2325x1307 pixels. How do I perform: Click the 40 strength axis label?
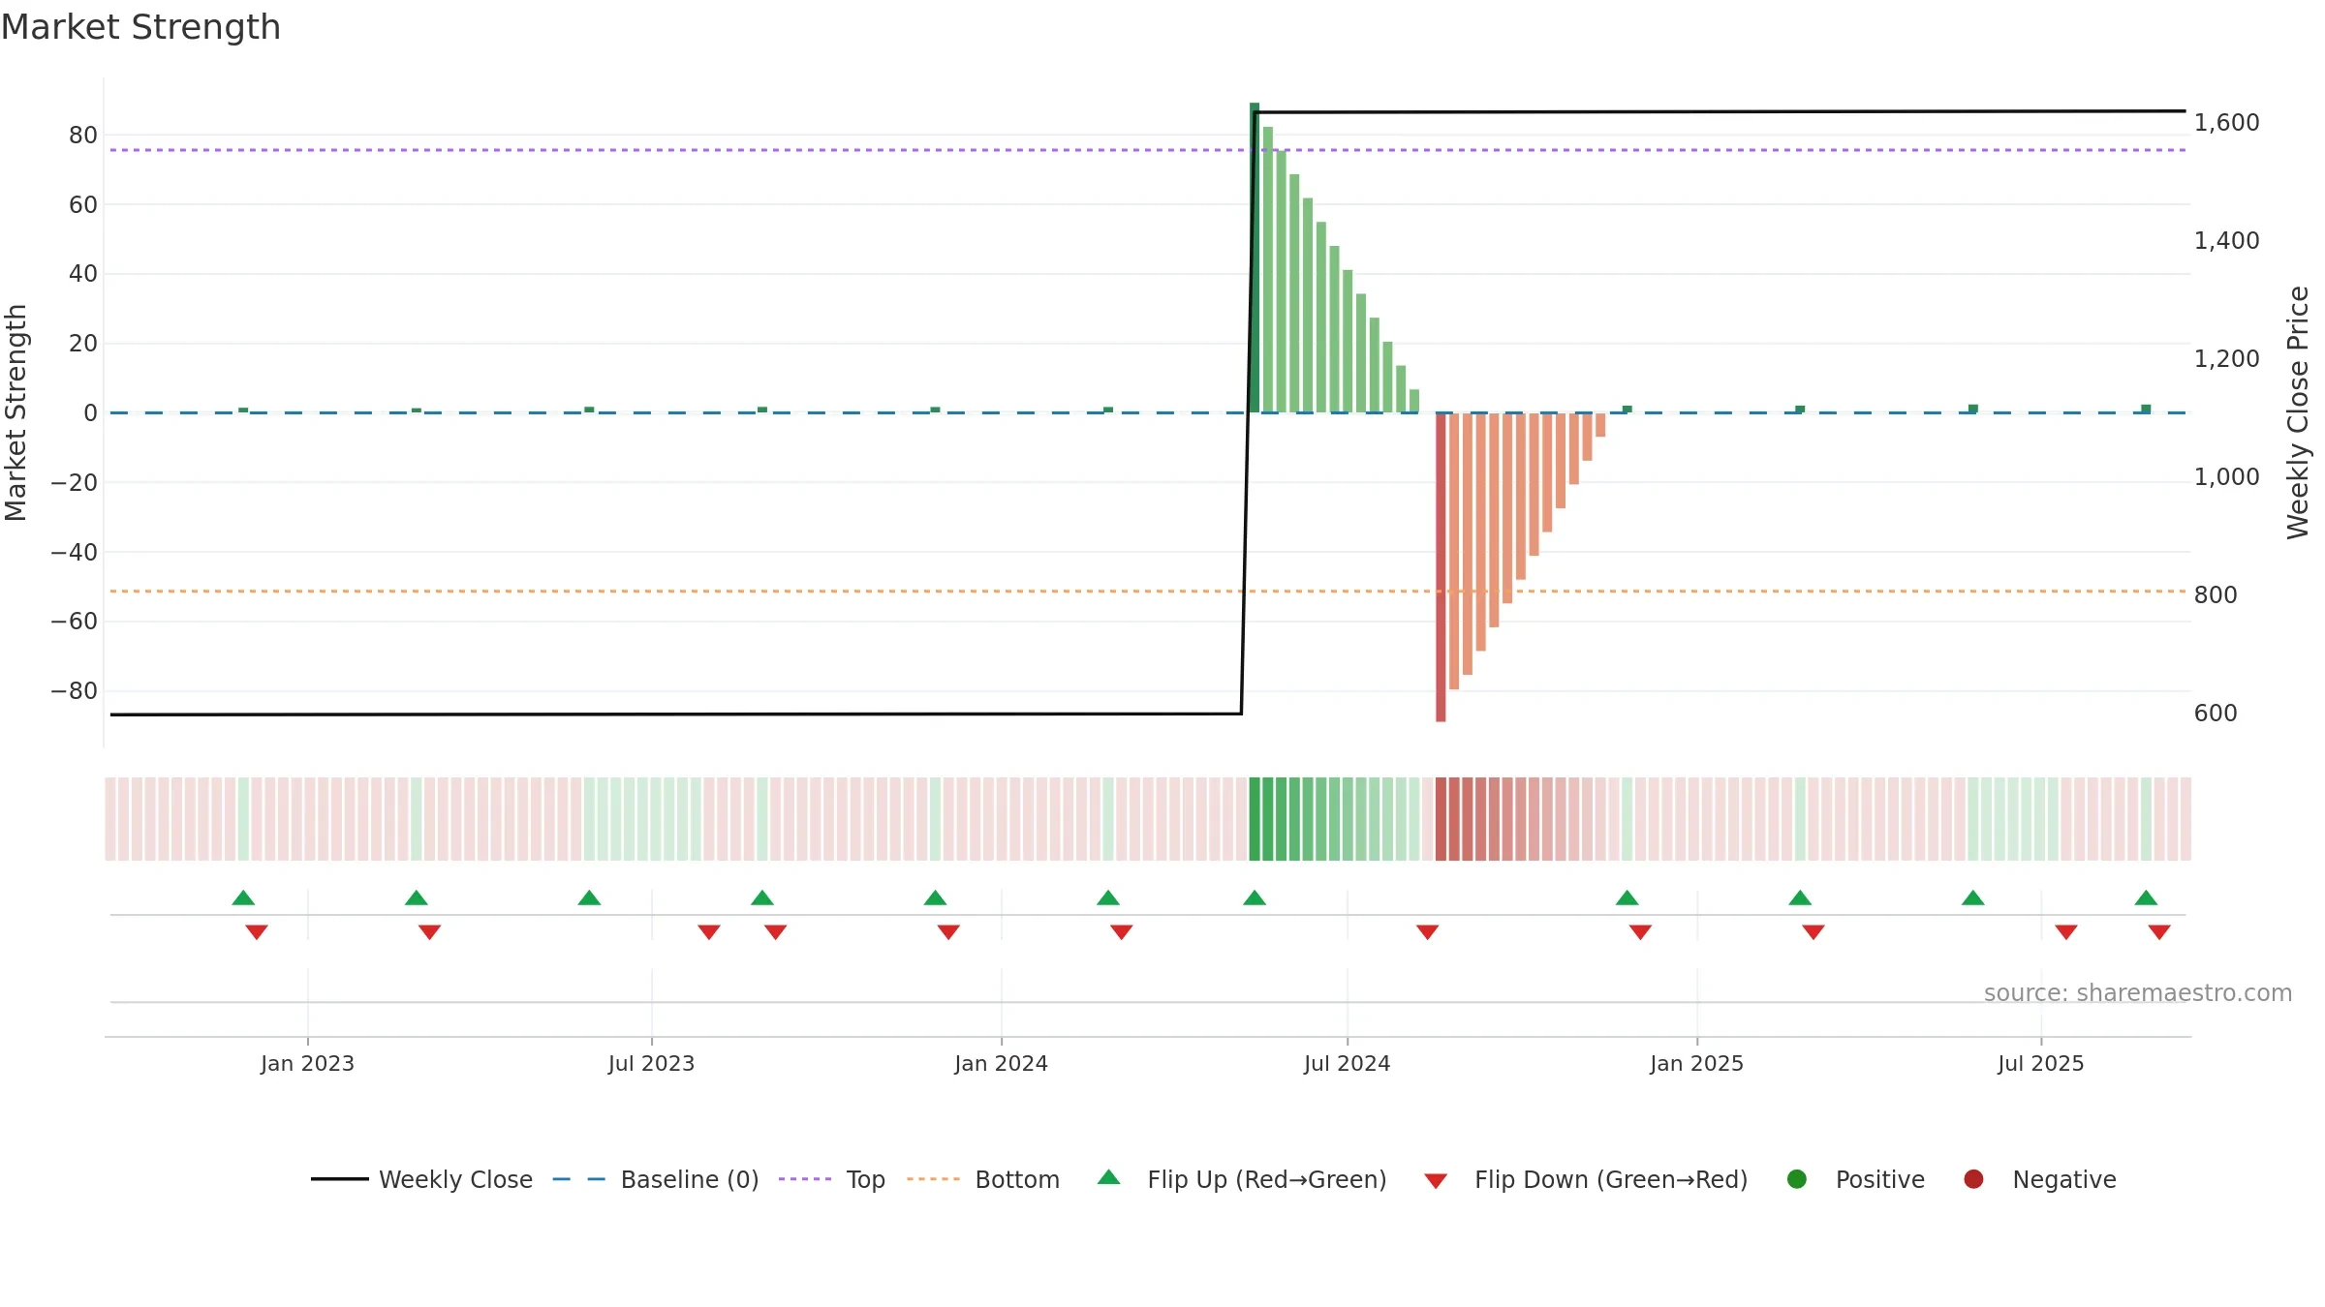(x=83, y=273)
